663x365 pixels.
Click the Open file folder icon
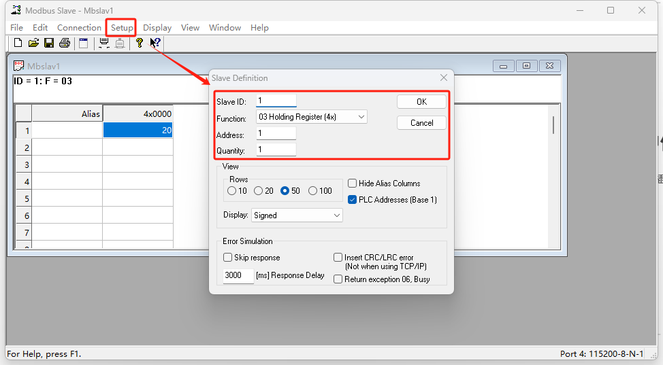33,44
